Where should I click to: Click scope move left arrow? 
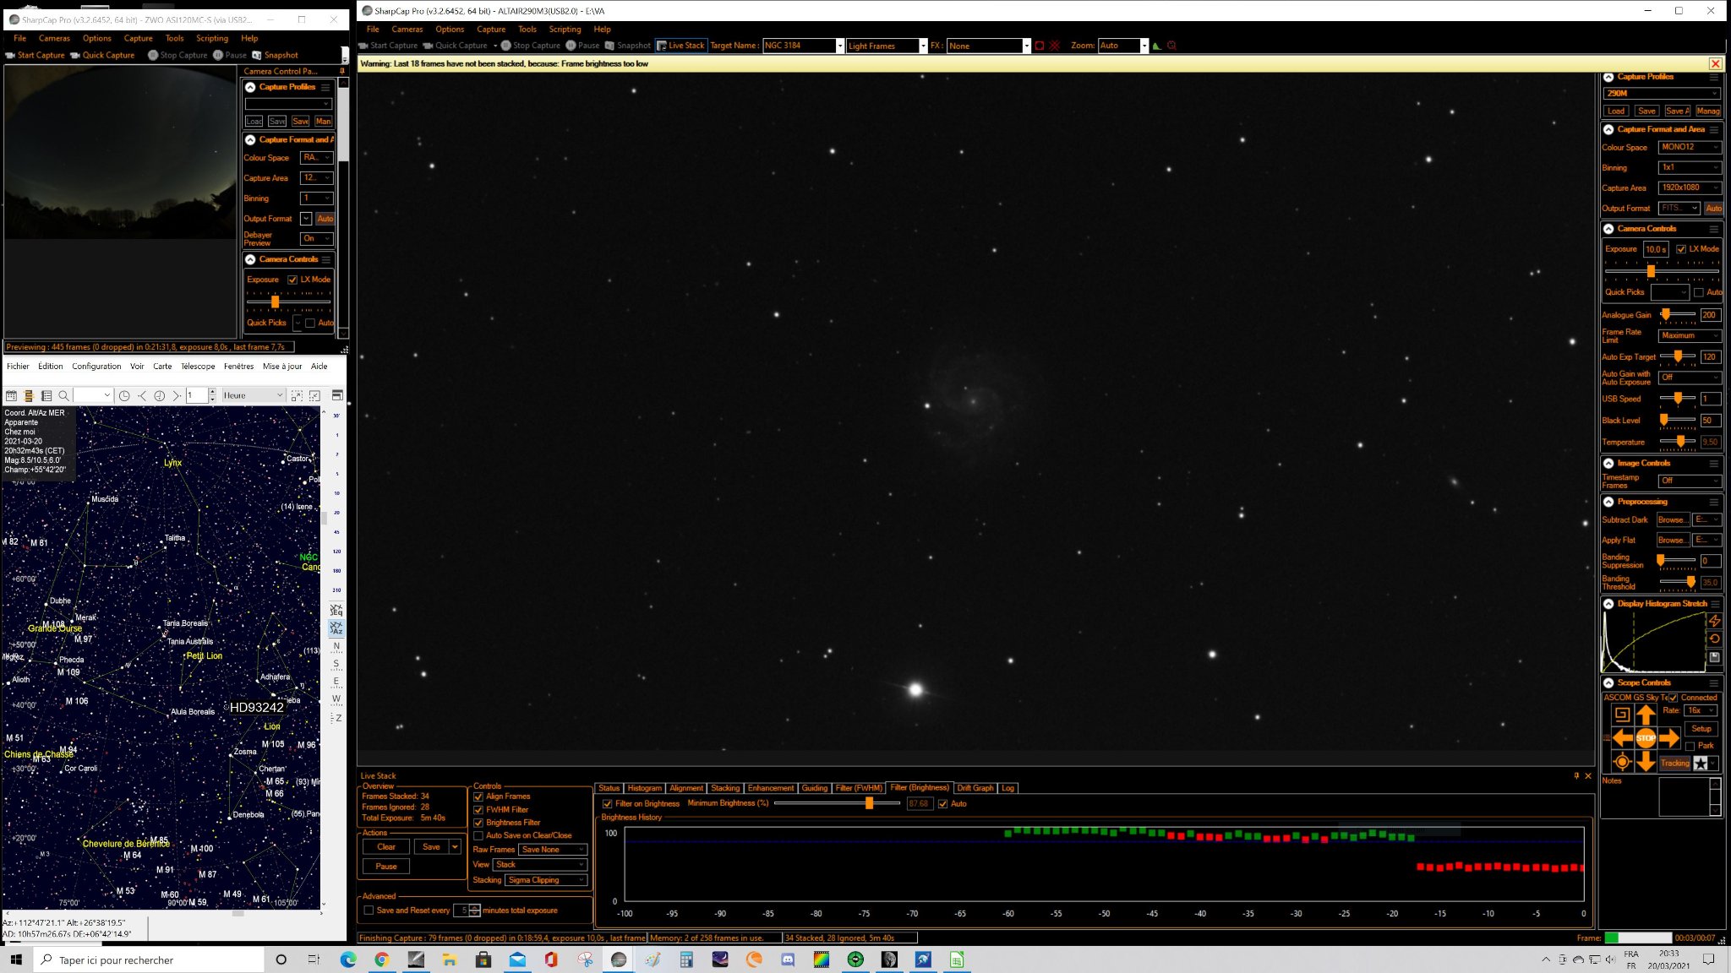coord(1622,738)
